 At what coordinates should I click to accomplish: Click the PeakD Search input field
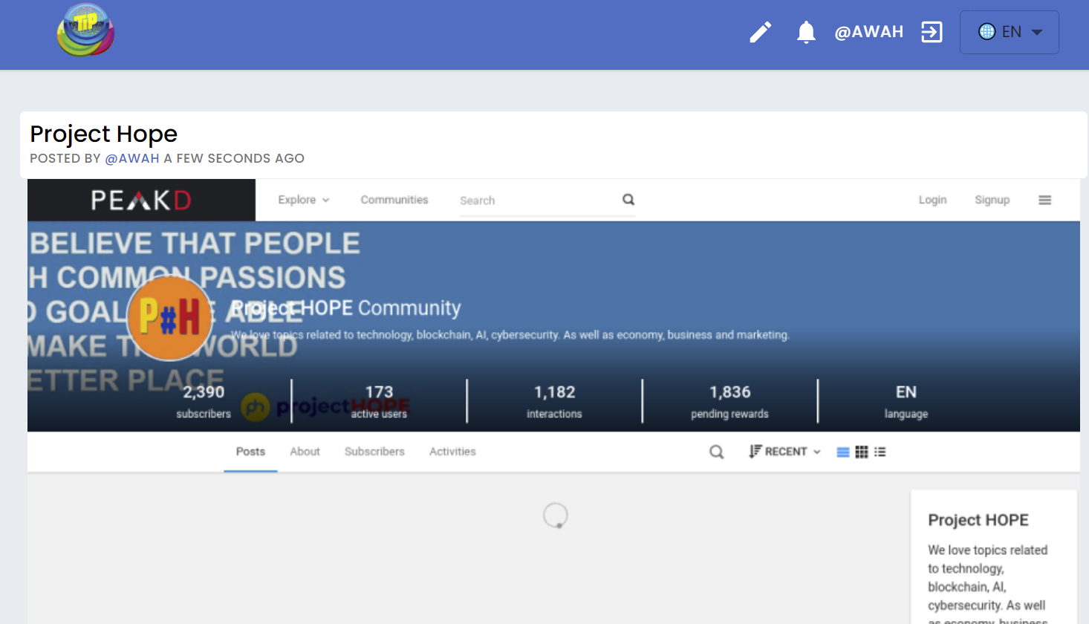(539, 201)
